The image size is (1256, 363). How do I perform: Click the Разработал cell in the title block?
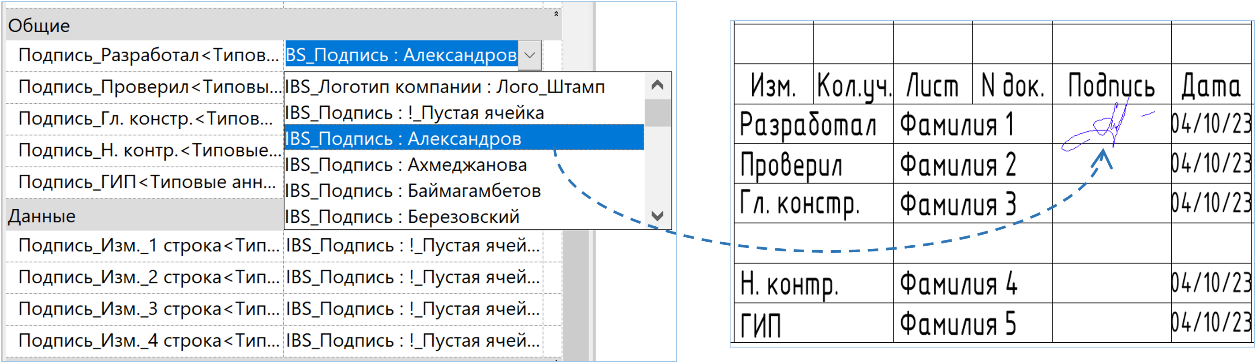coord(813,124)
